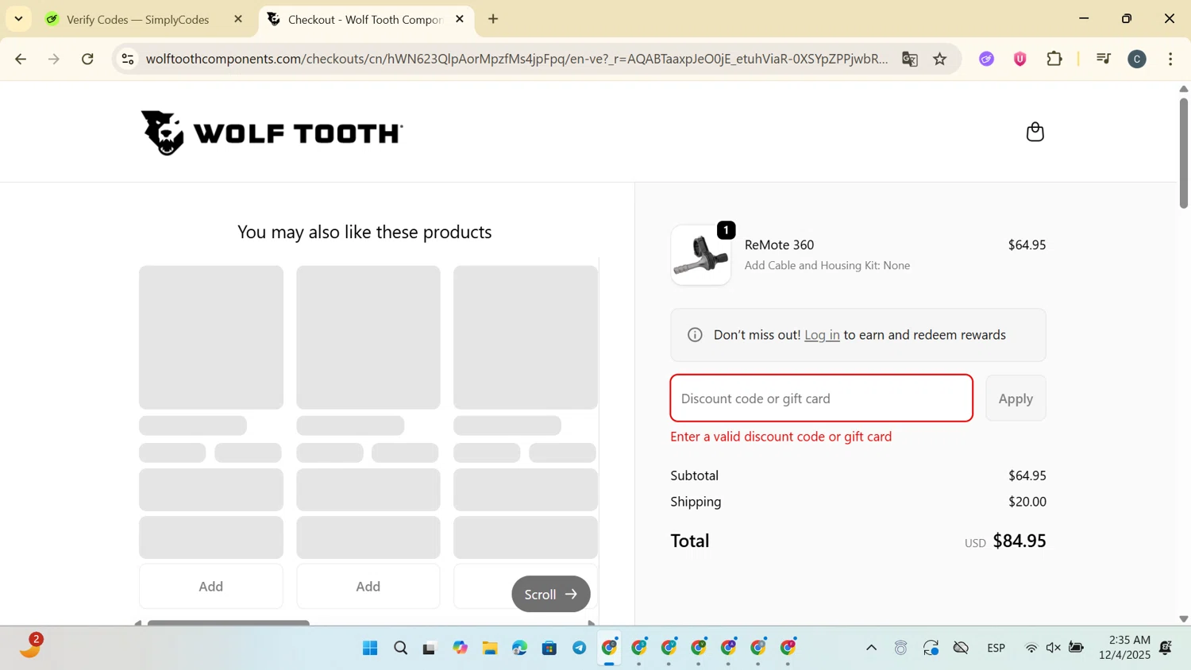Close the Verify Codes SimplyCodes tab
Image resolution: width=1191 pixels, height=670 pixels.
point(238,19)
